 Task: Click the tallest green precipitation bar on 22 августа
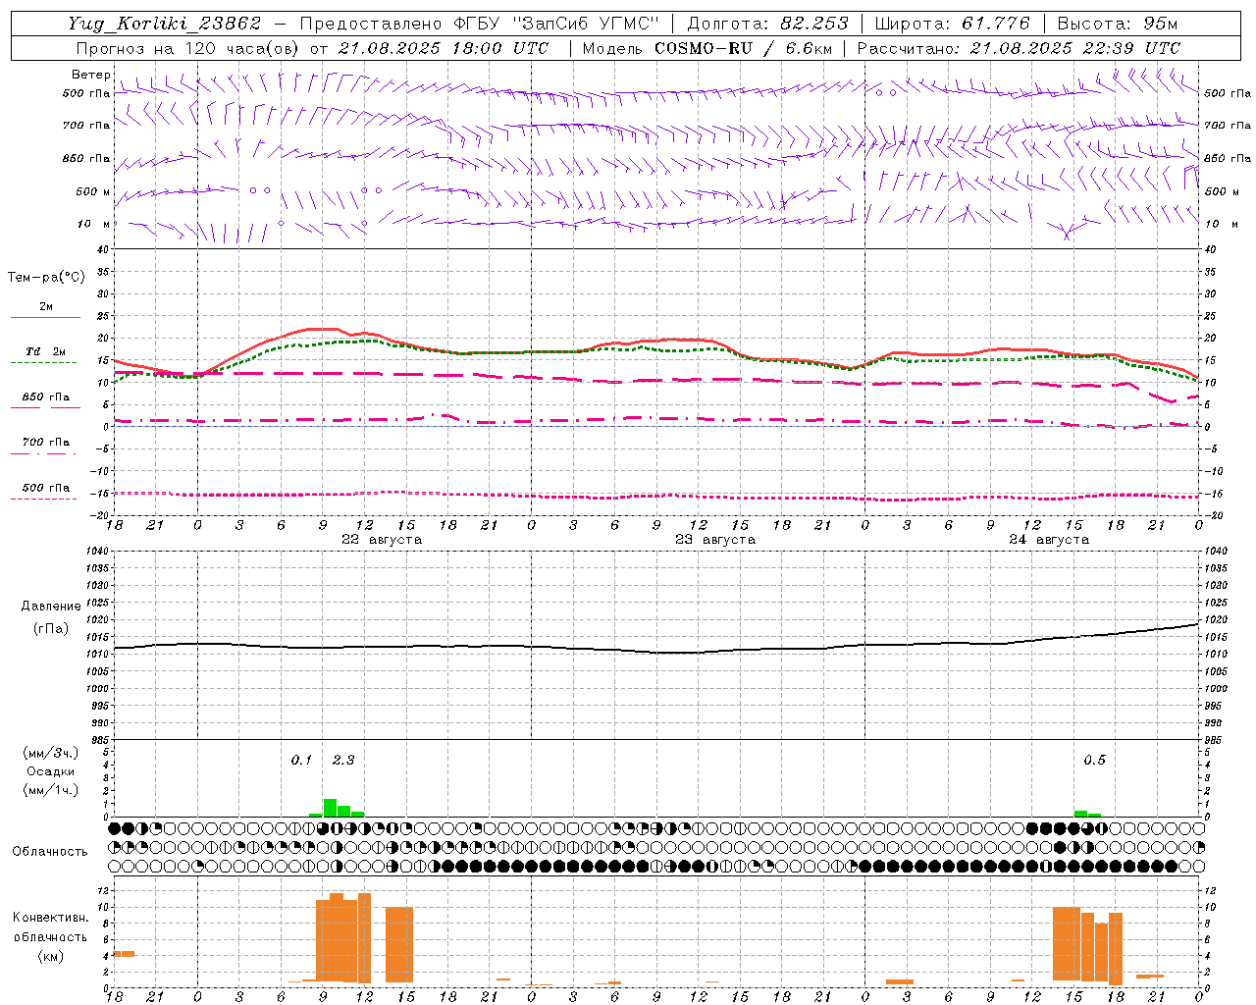tap(330, 808)
